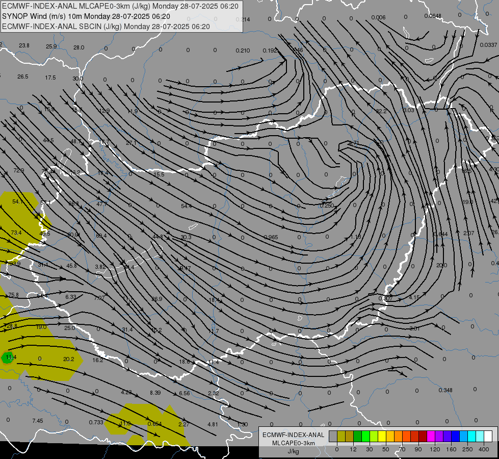Click the grid value 0.0337
Viewport: 499px width, 459px height.
(488, 45)
